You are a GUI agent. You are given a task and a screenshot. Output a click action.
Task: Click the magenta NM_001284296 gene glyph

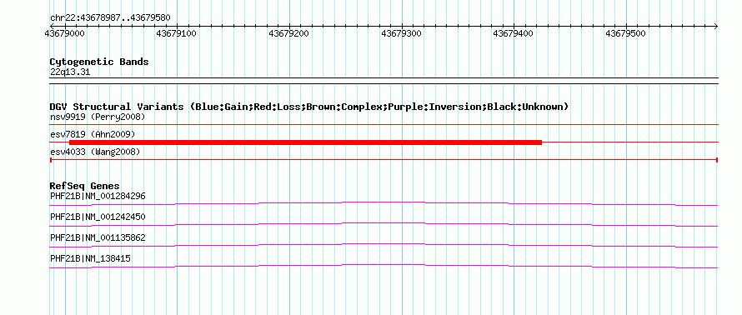pyautogui.click(x=384, y=203)
